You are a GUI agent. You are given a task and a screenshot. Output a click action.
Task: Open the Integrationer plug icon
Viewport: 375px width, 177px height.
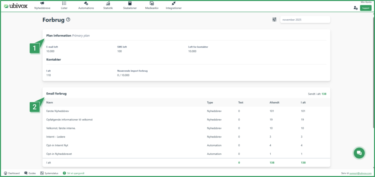(174, 3)
